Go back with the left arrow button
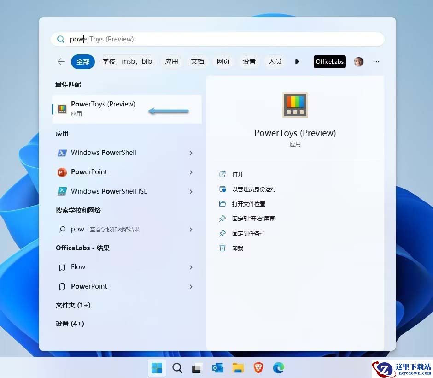Viewport: 433px width, 378px height. [x=61, y=62]
